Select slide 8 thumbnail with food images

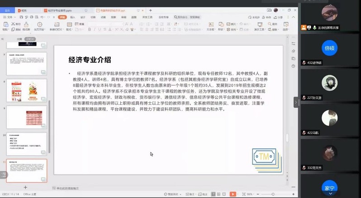coord(27,91)
